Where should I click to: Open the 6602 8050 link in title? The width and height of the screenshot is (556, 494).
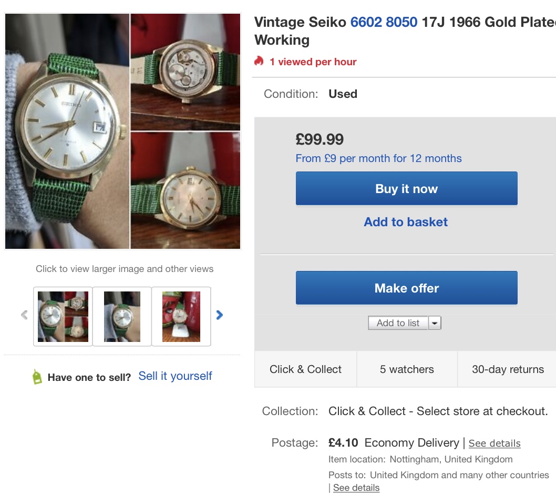coord(384,22)
